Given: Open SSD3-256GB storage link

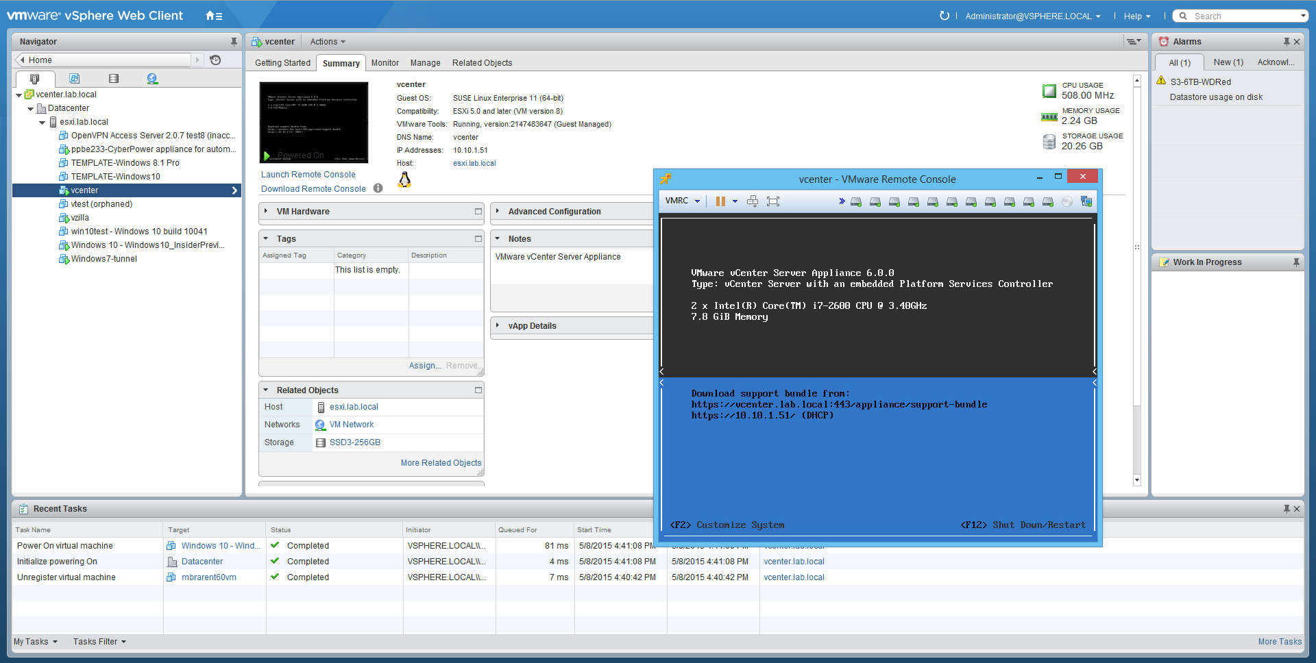Looking at the screenshot, I should tap(355, 442).
